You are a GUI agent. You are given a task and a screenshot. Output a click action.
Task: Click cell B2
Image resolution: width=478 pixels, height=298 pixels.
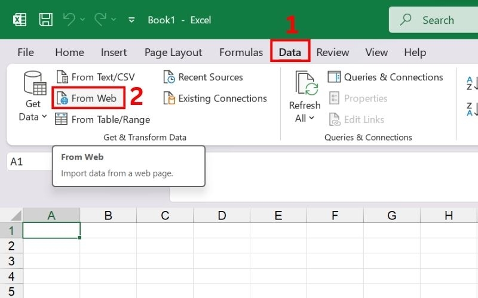click(x=108, y=246)
